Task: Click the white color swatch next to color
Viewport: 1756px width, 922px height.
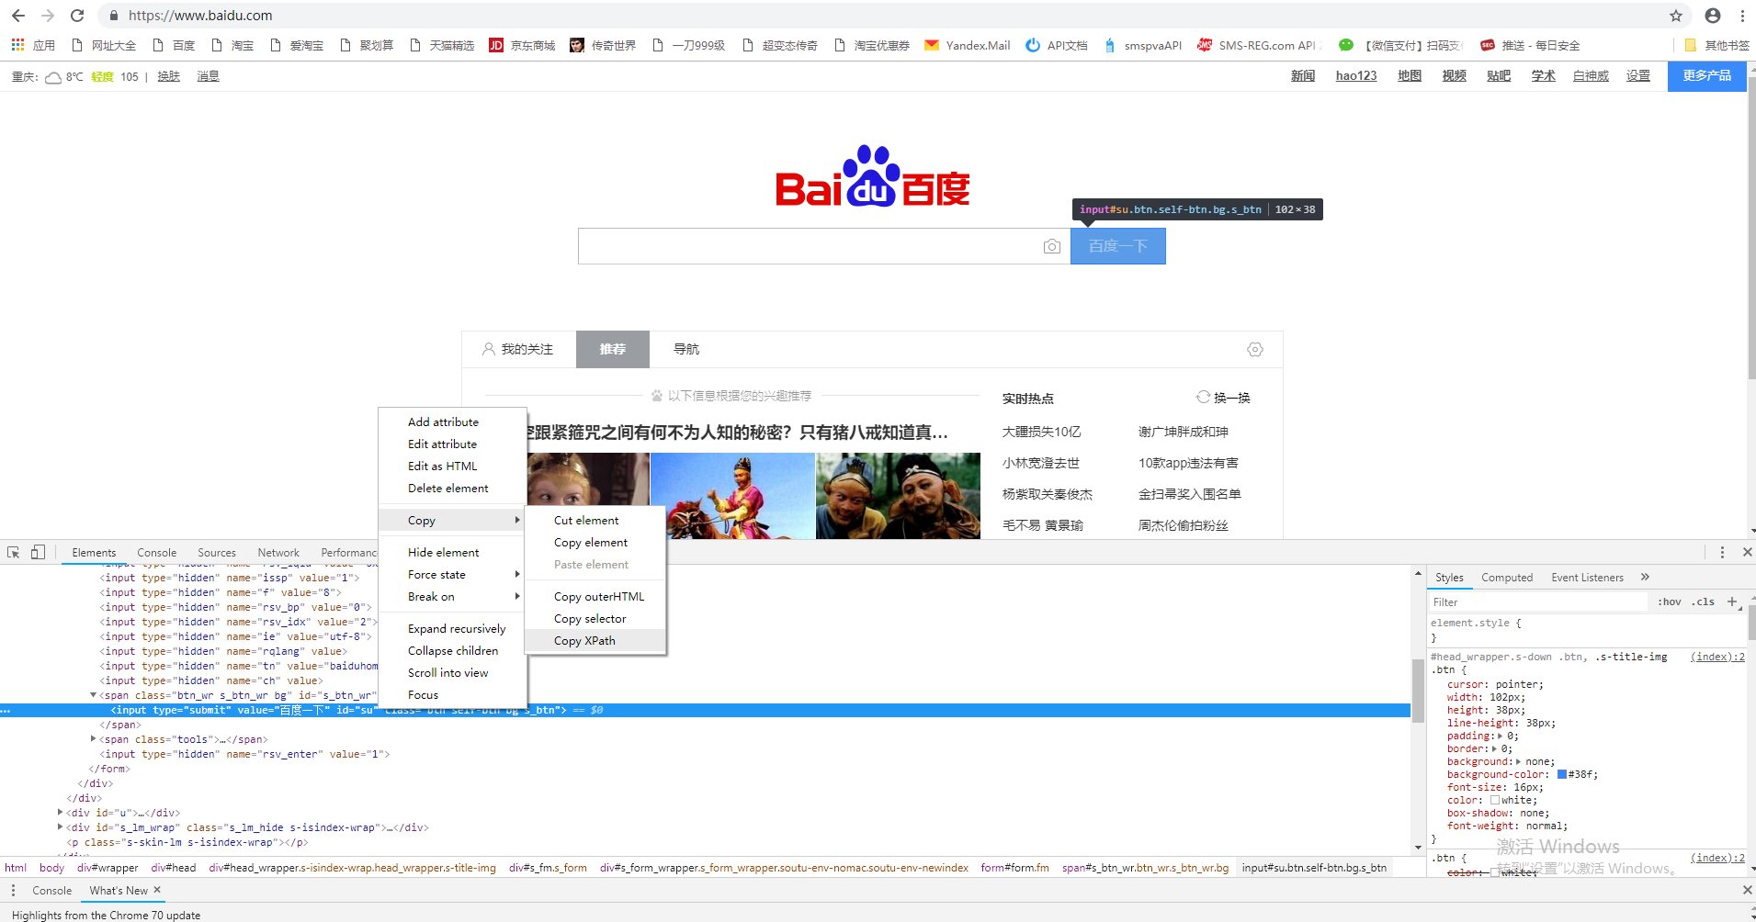Action: (x=1496, y=800)
